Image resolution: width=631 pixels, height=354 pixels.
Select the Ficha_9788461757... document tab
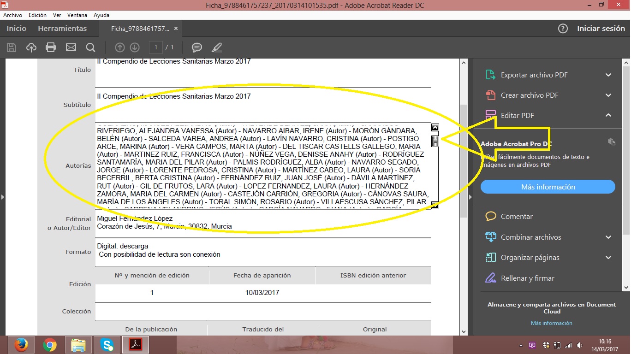pyautogui.click(x=140, y=29)
